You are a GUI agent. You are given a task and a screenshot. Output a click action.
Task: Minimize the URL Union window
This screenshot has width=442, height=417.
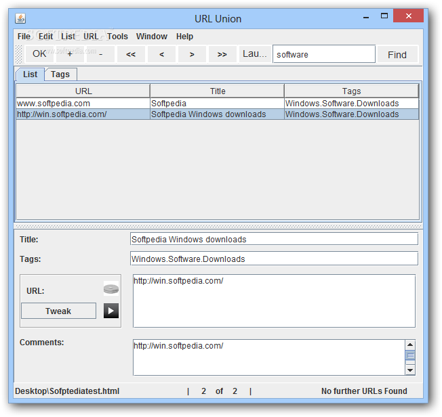click(366, 17)
